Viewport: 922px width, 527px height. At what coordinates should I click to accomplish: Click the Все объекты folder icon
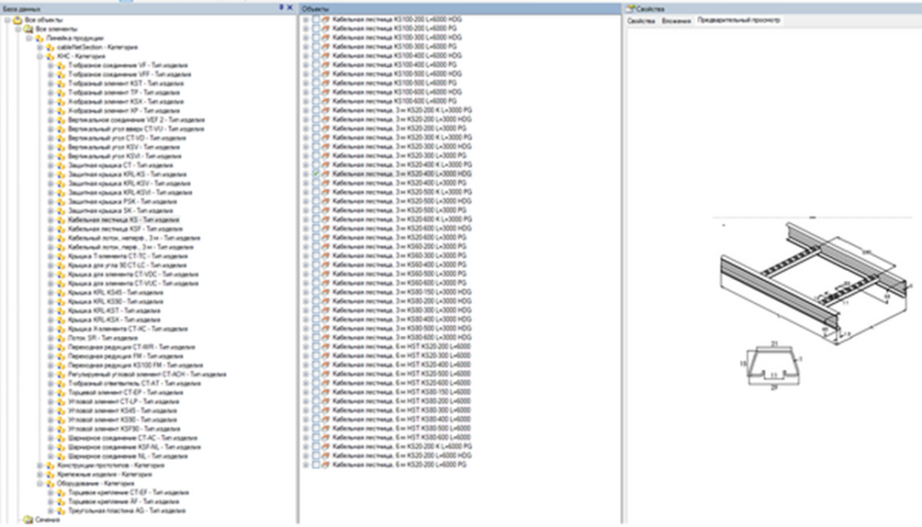point(17,20)
